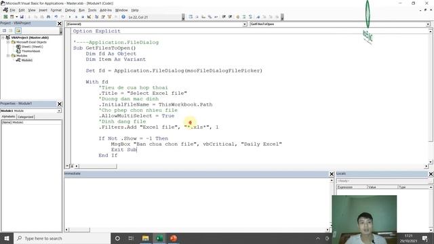Open the Windows Start menu
The image size is (434, 244).
pos(7,238)
